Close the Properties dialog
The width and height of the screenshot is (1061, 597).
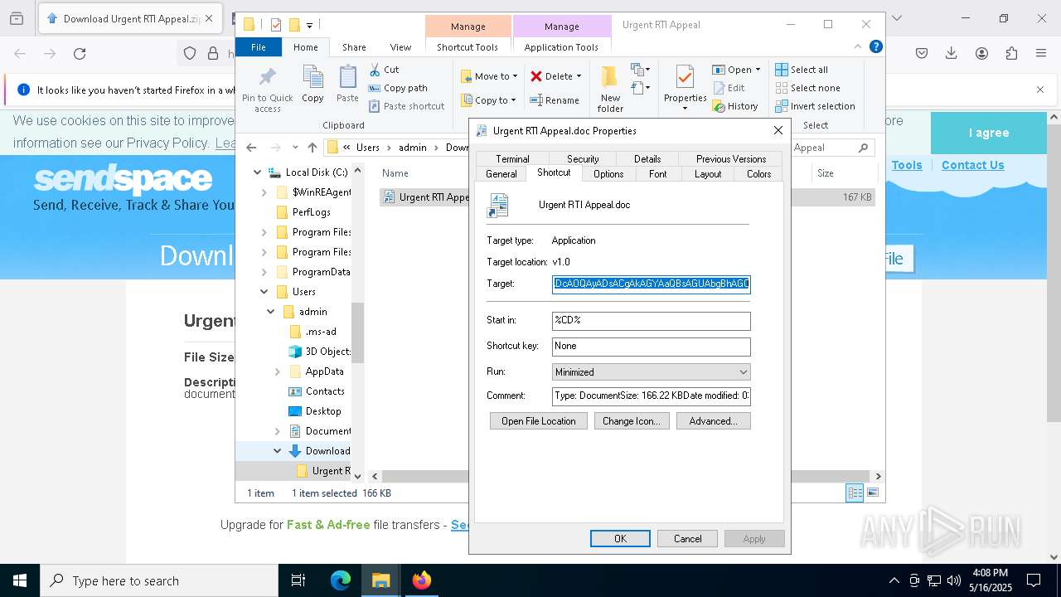[x=778, y=130]
